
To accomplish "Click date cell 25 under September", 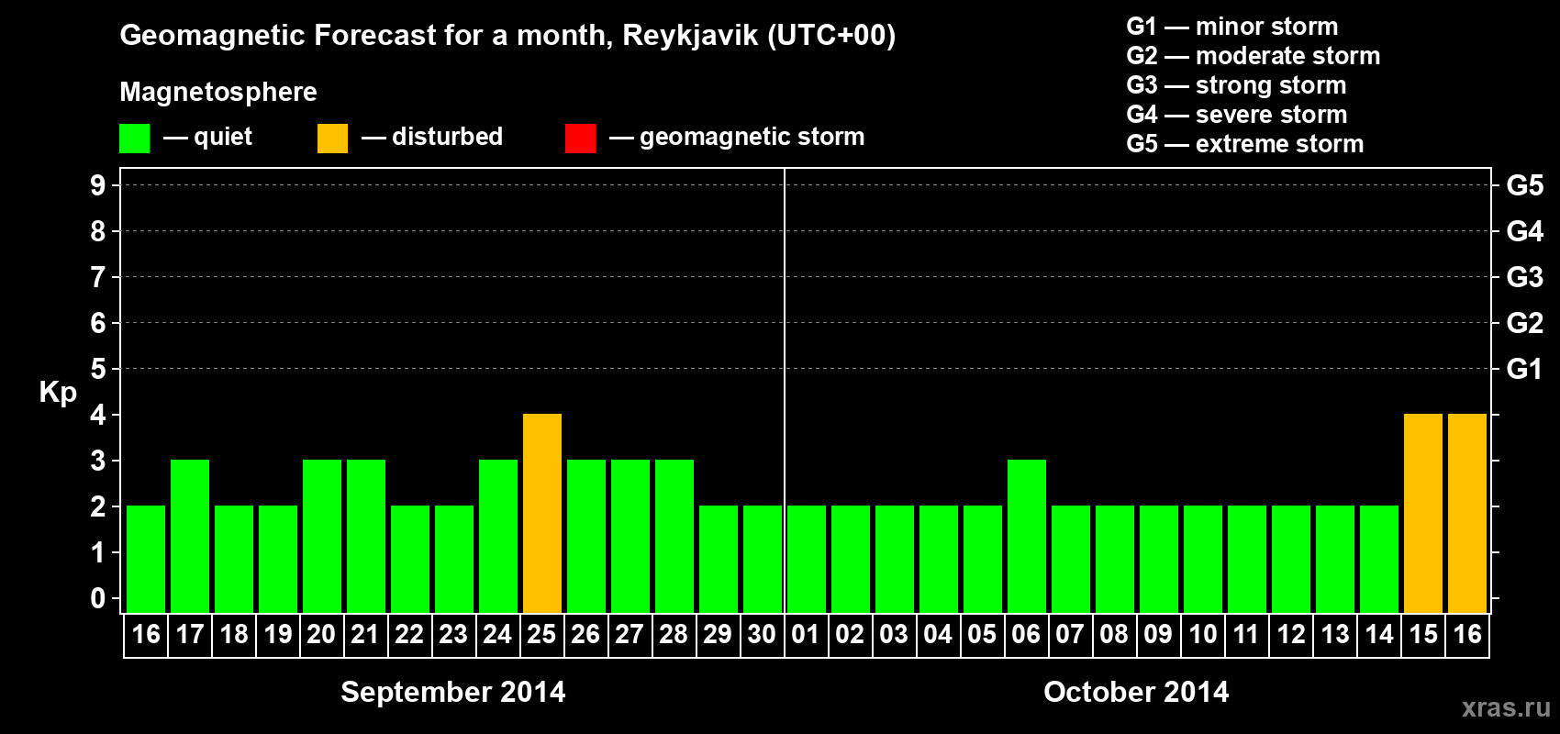I will [x=542, y=635].
